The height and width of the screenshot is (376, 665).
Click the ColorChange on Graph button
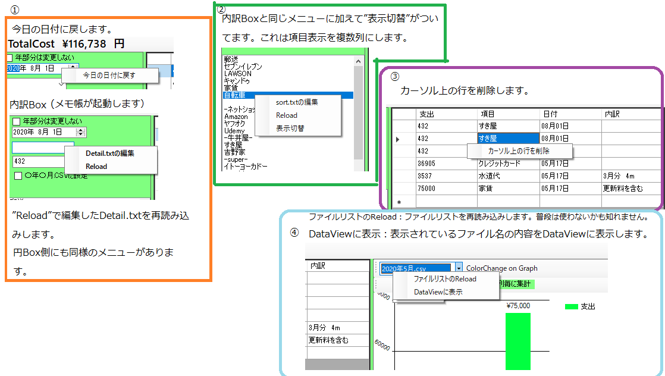pos(501,268)
